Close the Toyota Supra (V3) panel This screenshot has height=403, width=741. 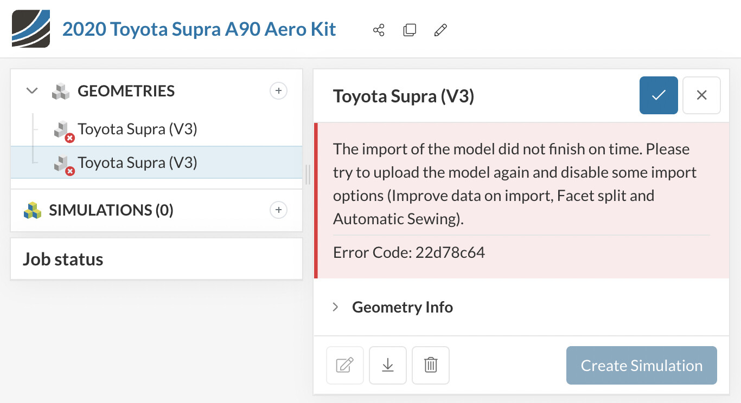(701, 95)
